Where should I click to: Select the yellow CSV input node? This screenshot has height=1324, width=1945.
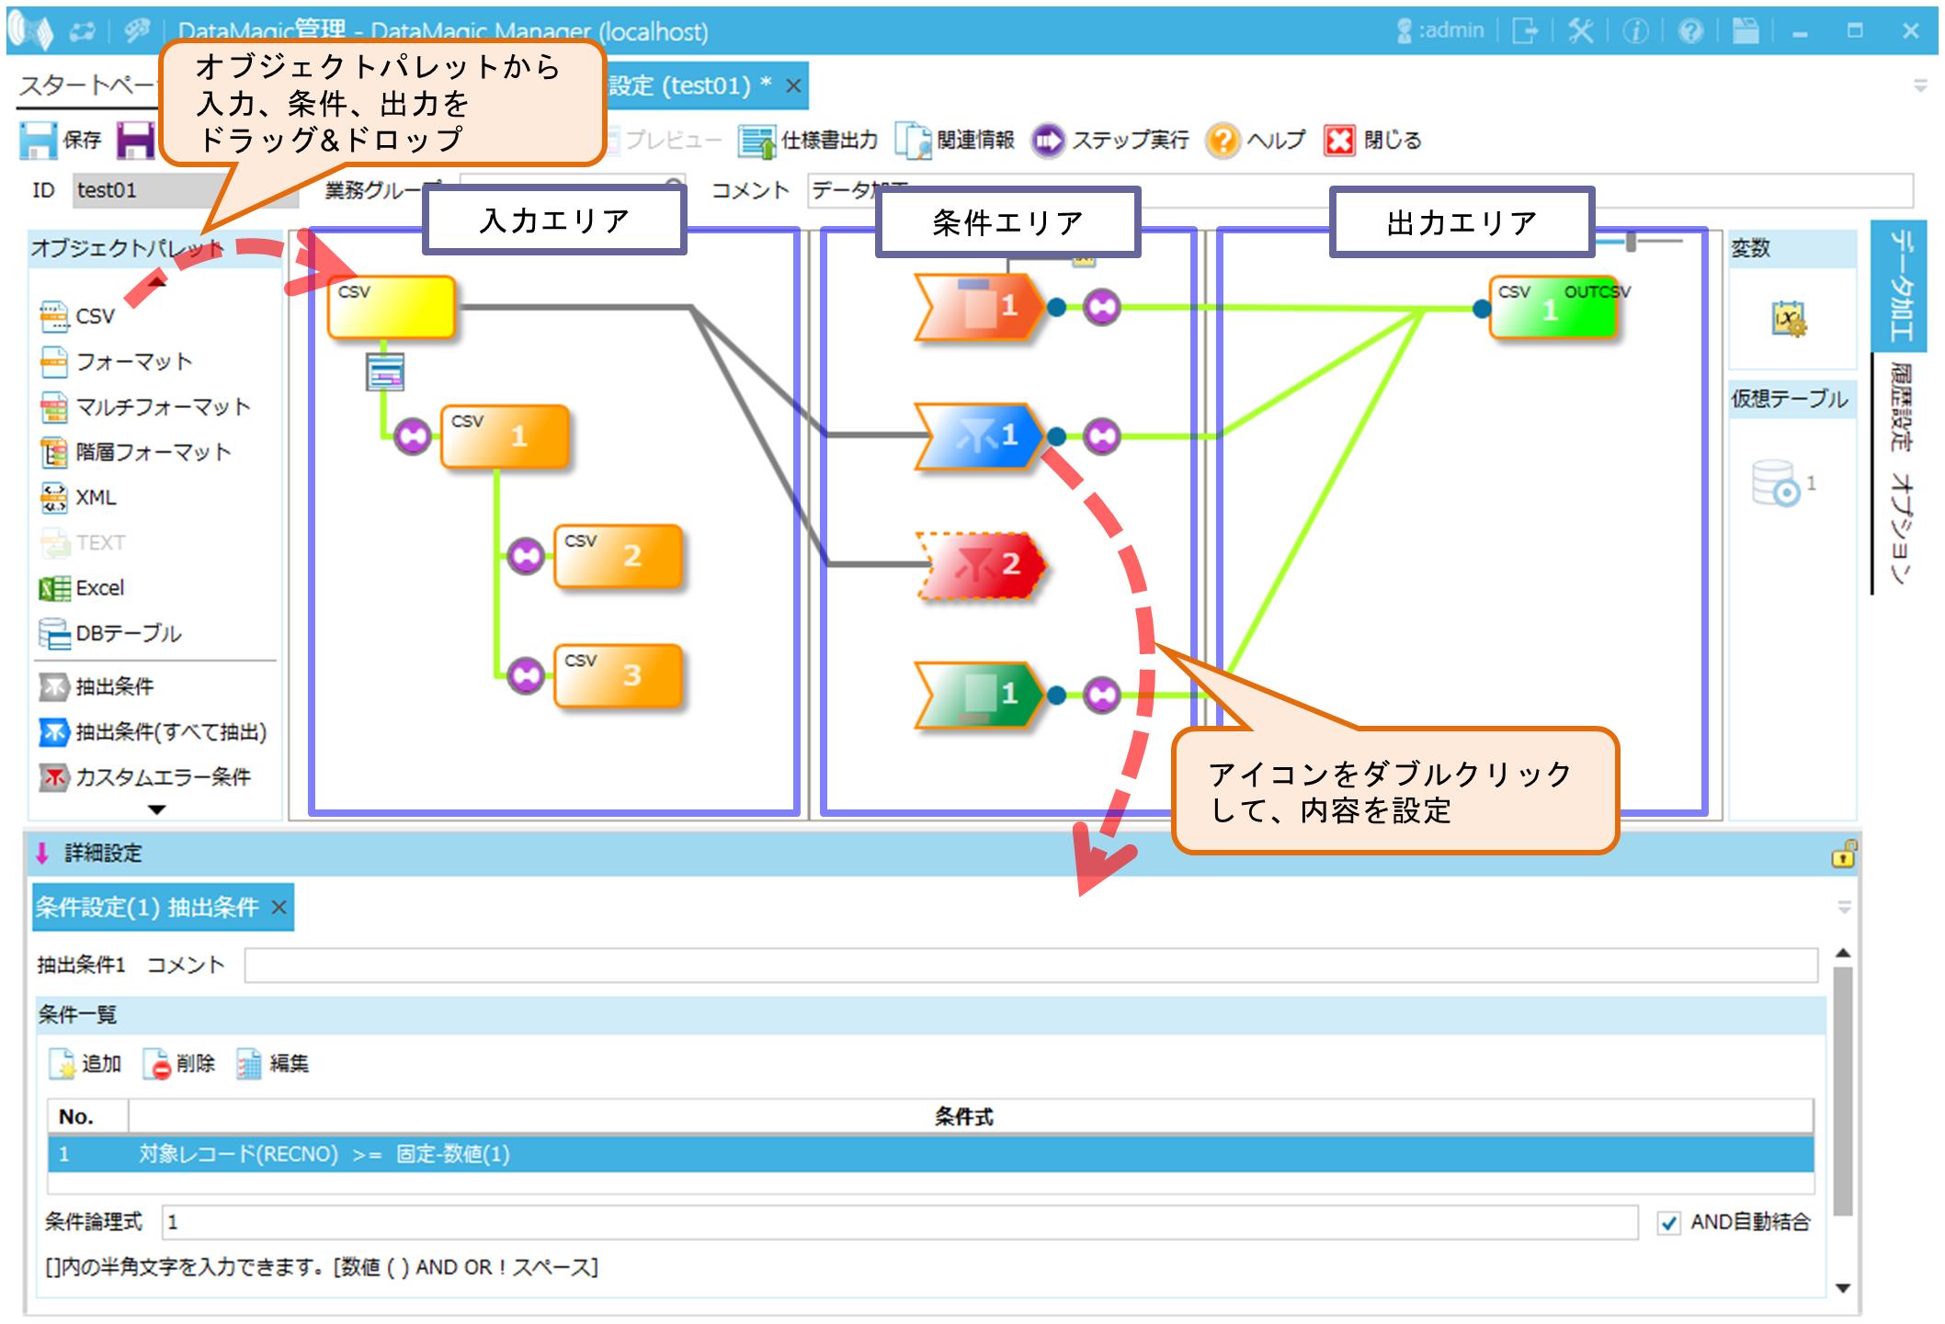click(x=392, y=308)
